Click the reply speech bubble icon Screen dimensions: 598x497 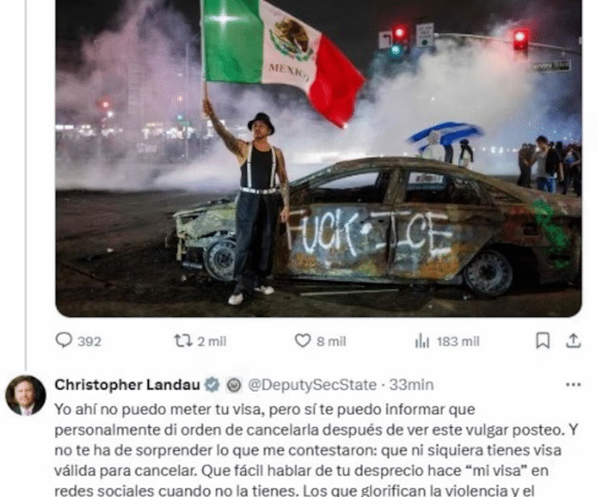pos(64,340)
